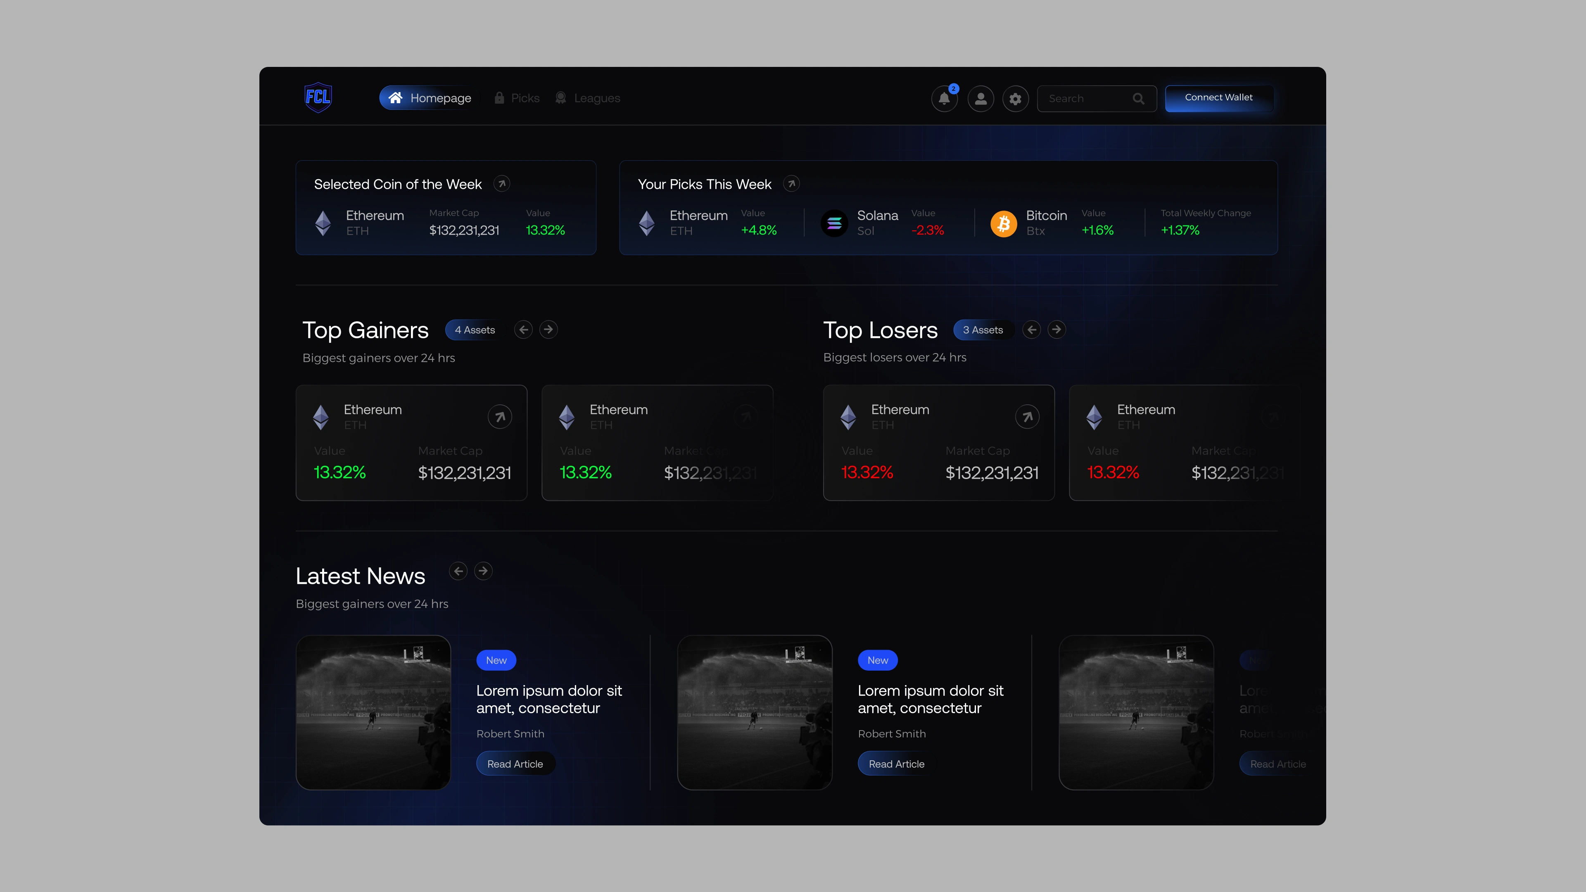Go to next Top Gainers assets
The width and height of the screenshot is (1586, 892).
(x=548, y=330)
